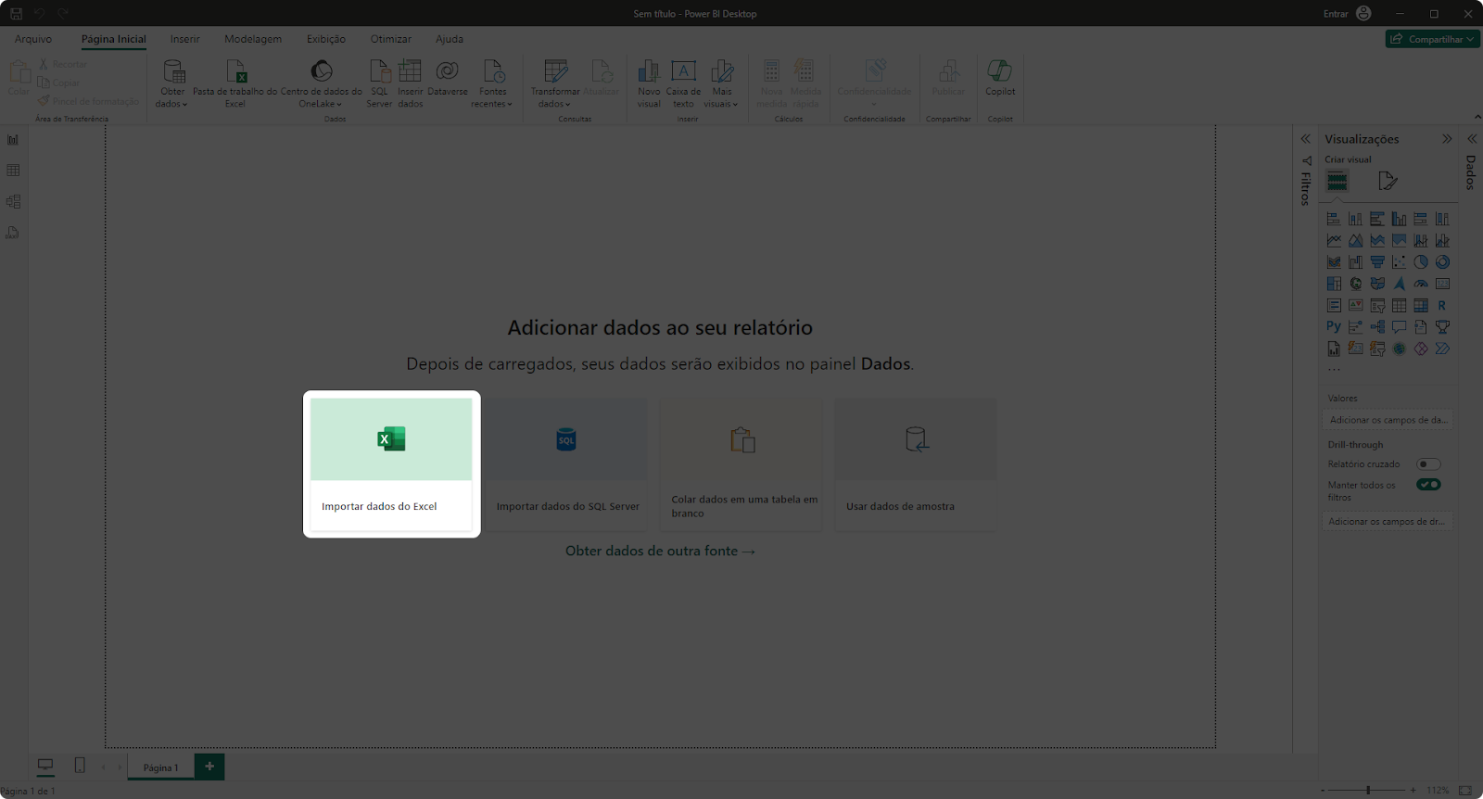Switch to Table view in left sidebar
Viewport: 1483px width, 799px height.
pyautogui.click(x=13, y=171)
